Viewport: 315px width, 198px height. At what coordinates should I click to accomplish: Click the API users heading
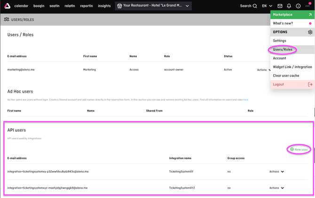tap(16, 130)
